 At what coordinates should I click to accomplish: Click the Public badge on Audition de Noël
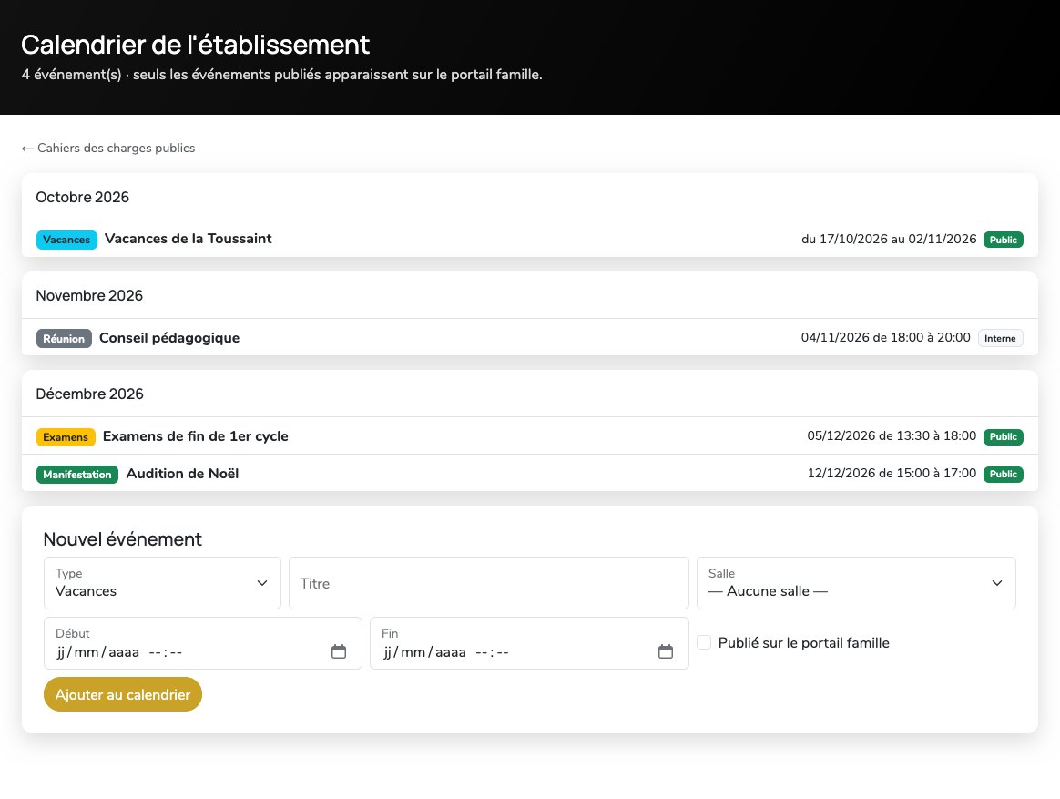coord(1004,475)
